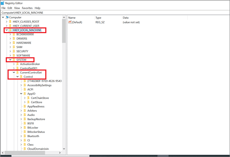Click tree horizontal scrollbar left arrow

pos(3,153)
